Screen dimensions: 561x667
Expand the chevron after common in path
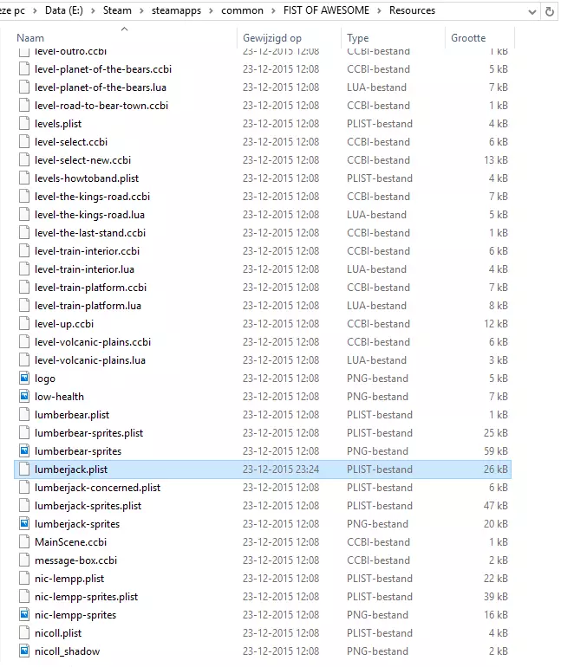click(x=273, y=11)
